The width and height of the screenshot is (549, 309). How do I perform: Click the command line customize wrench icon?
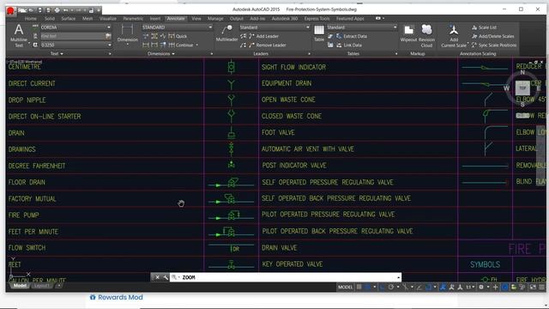coord(166,277)
